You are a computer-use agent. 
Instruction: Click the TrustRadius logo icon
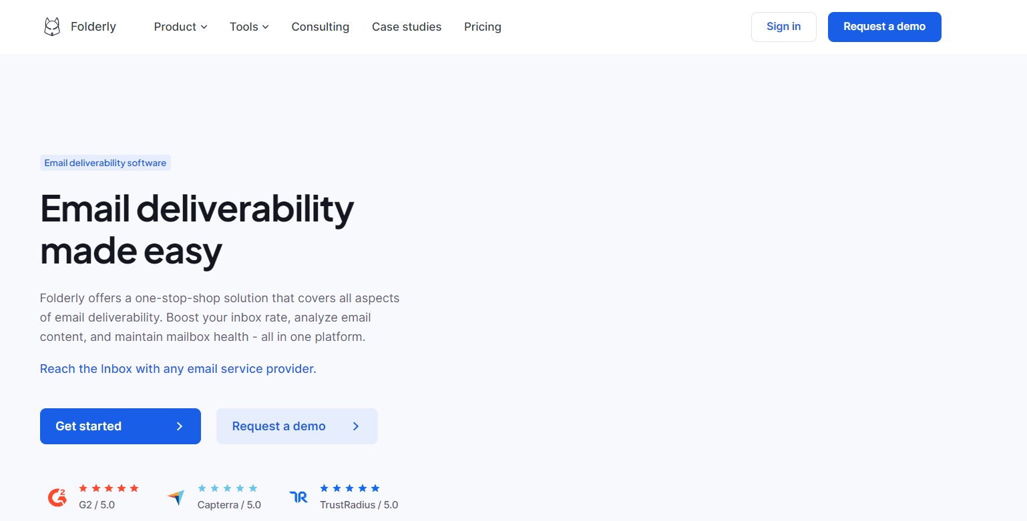point(298,496)
